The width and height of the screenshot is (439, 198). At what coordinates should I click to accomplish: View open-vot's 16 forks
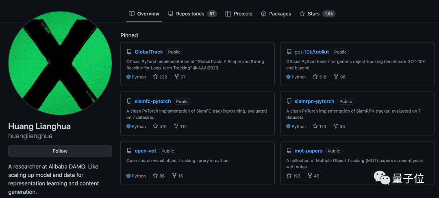[177, 176]
